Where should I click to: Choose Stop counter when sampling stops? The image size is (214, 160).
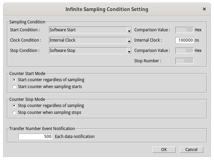[14, 113]
